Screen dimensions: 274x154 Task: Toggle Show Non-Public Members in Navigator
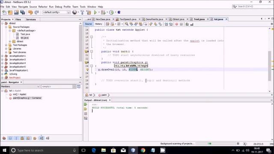pyautogui.click(x=22, y=138)
